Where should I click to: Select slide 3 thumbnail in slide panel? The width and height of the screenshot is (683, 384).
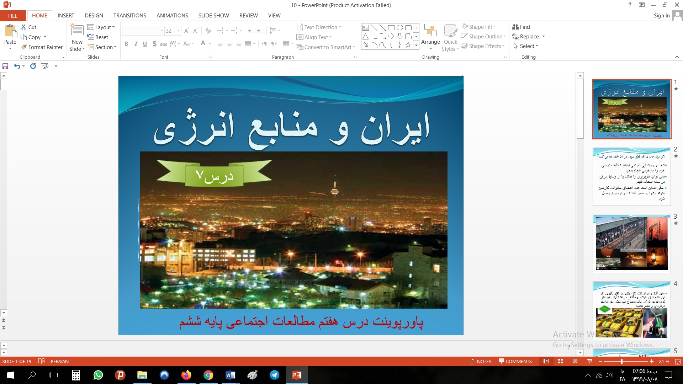631,244
